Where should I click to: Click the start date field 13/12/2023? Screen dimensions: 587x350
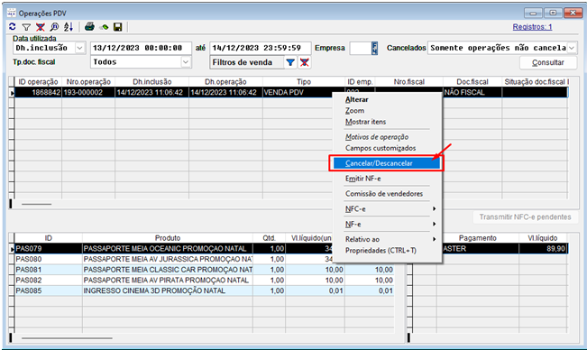tap(141, 48)
